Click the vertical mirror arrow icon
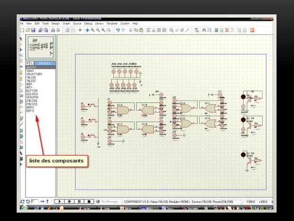 pos(47,202)
